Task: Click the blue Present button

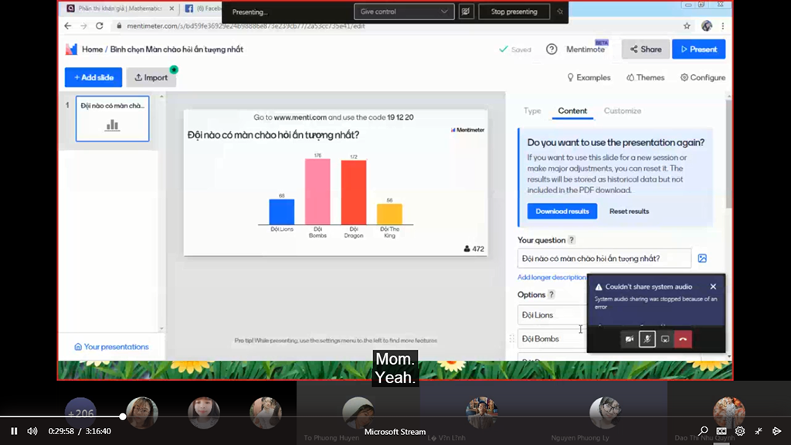Action: pyautogui.click(x=698, y=49)
